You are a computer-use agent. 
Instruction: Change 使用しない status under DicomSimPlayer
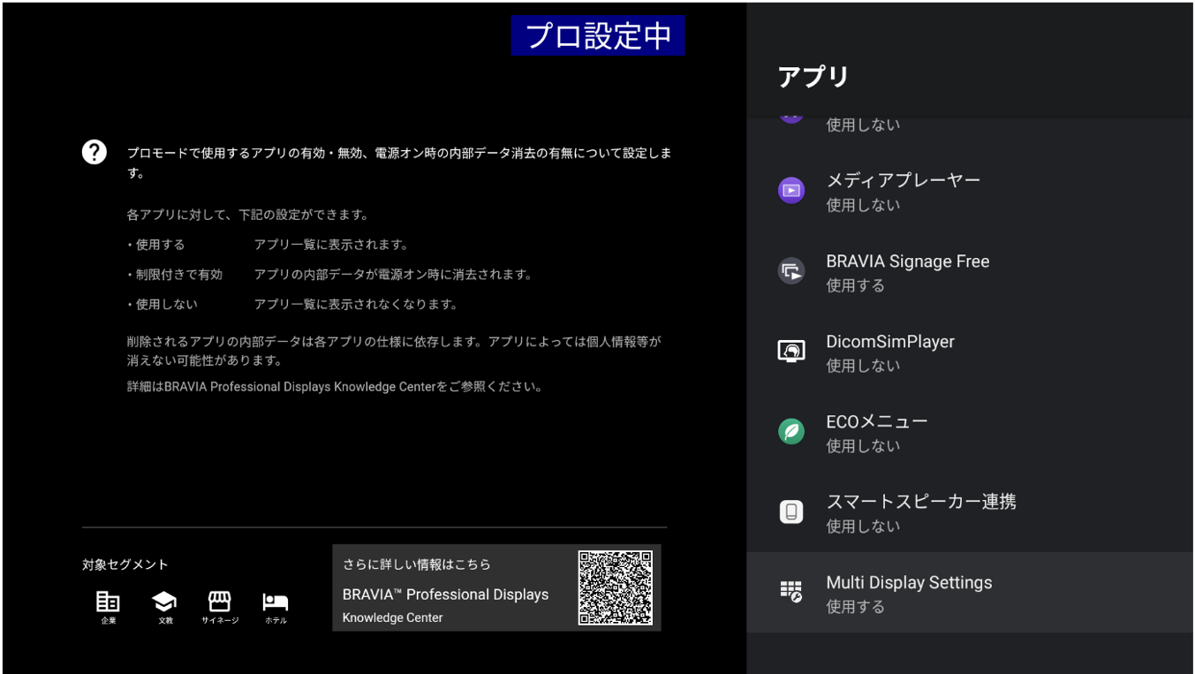863,367
